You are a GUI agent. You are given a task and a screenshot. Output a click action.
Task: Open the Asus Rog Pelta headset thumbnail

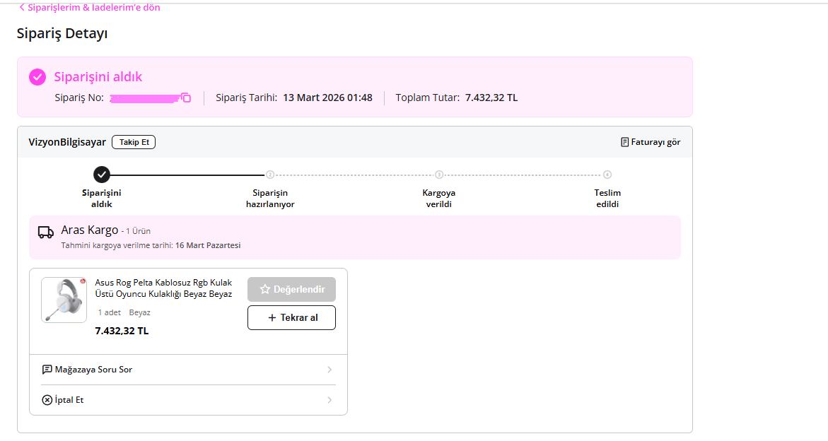click(x=64, y=300)
